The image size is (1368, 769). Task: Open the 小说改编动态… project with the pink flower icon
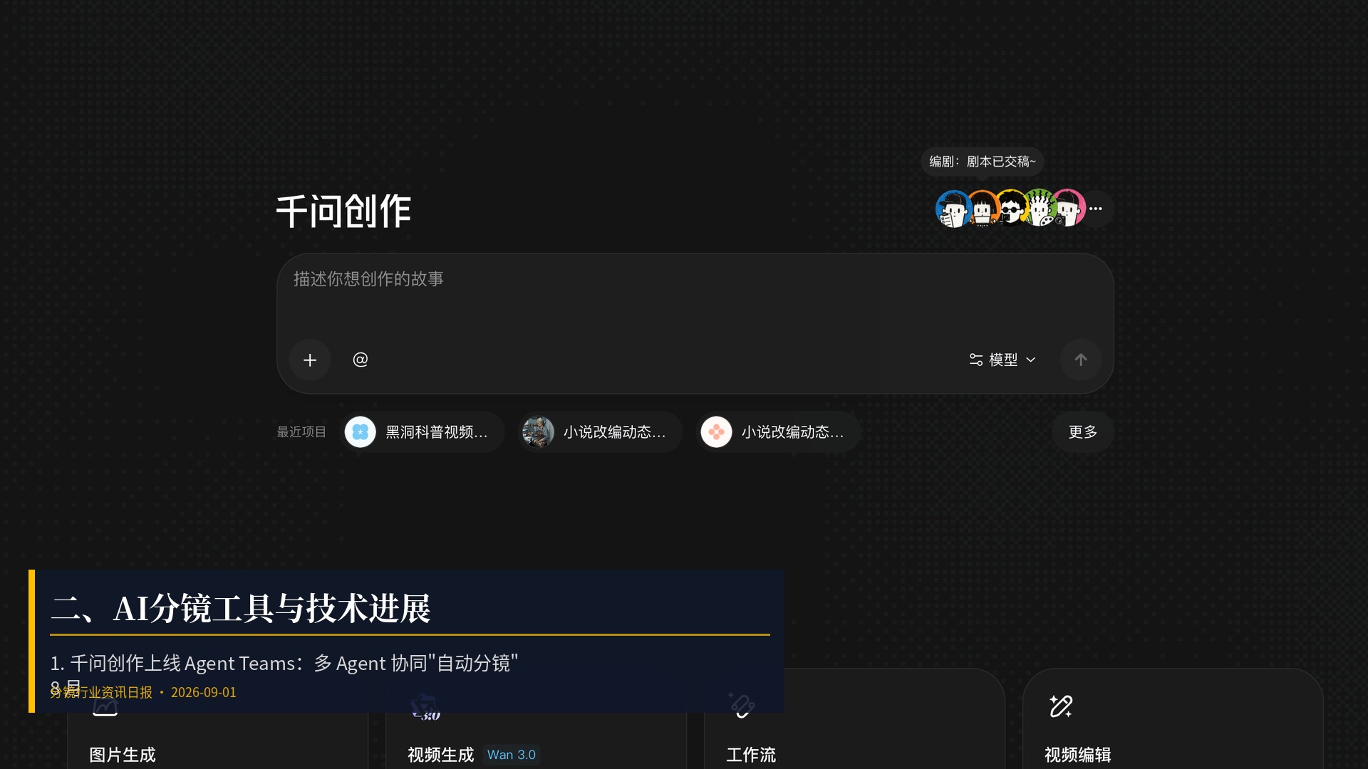[x=778, y=432]
